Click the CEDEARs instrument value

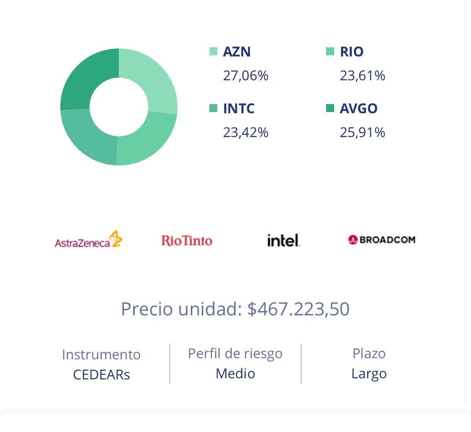pyautogui.click(x=101, y=374)
